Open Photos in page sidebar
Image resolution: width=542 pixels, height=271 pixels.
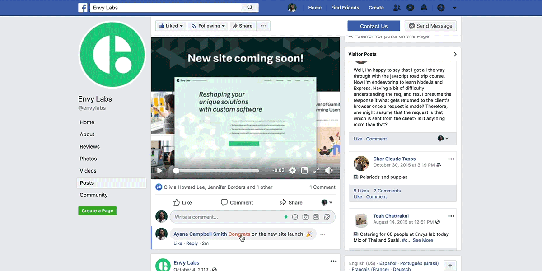click(89, 159)
